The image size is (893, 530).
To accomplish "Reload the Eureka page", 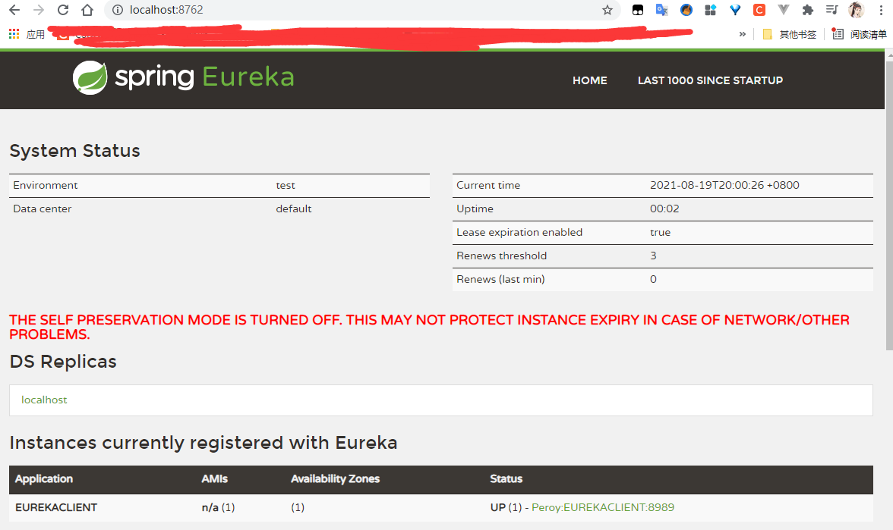I will (x=62, y=10).
